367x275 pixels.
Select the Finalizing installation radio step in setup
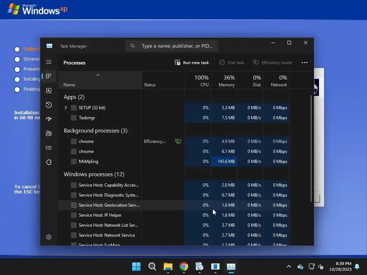click(x=17, y=89)
